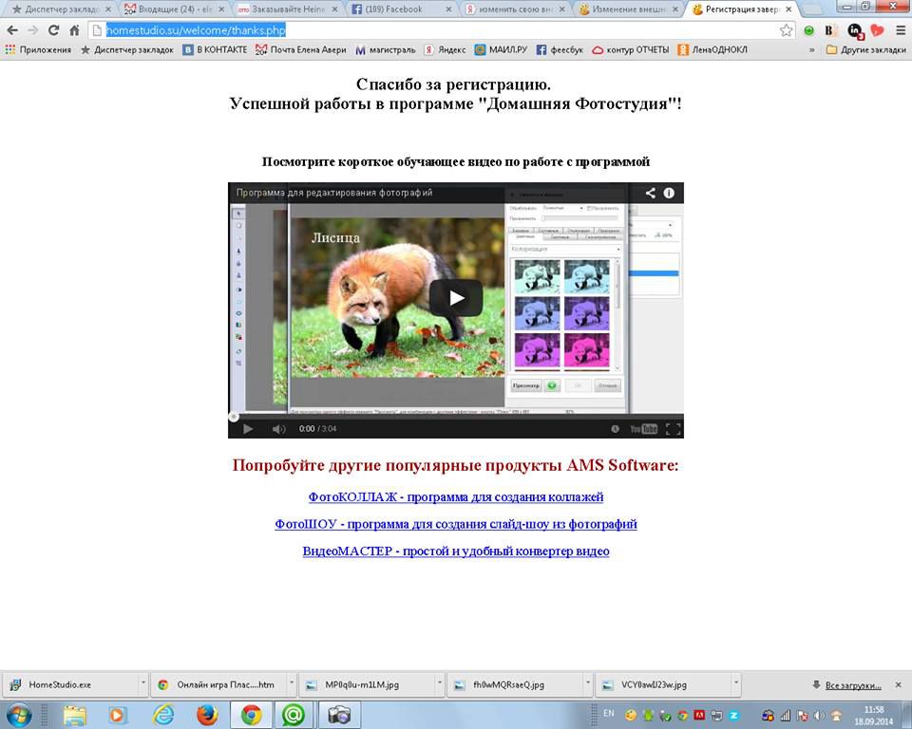Go to the home page icon
This screenshot has width=912, height=729.
pos(75,30)
